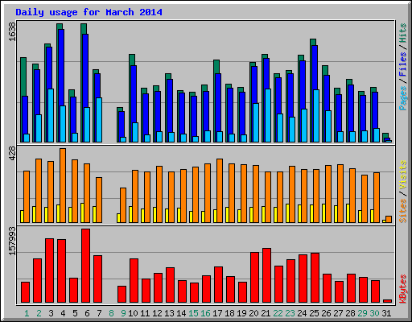Click the red KBytes bar for day 21
The width and height of the screenshot is (412, 322).
tap(267, 275)
